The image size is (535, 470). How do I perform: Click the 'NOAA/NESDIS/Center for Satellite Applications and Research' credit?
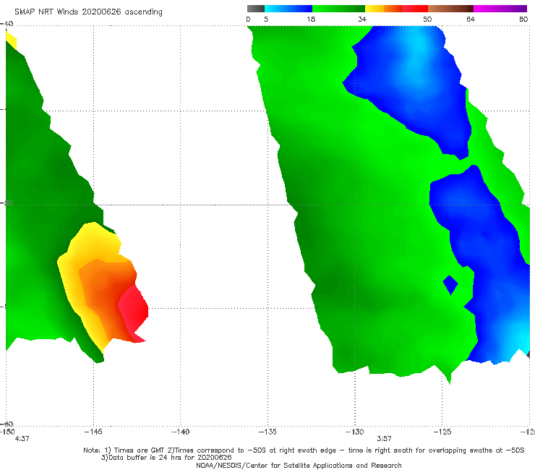point(299,466)
